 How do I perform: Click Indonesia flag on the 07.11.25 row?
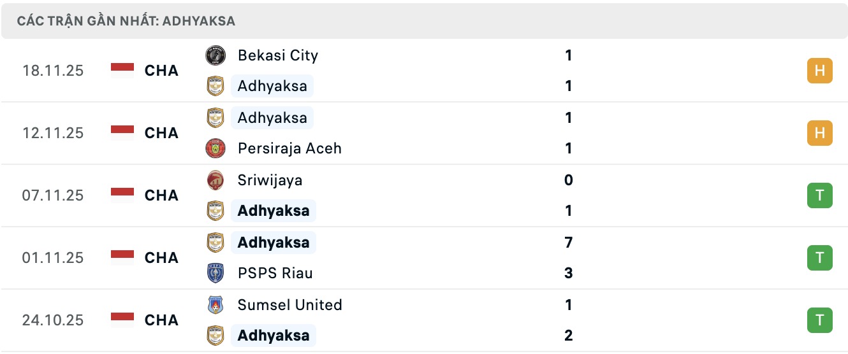click(x=122, y=195)
